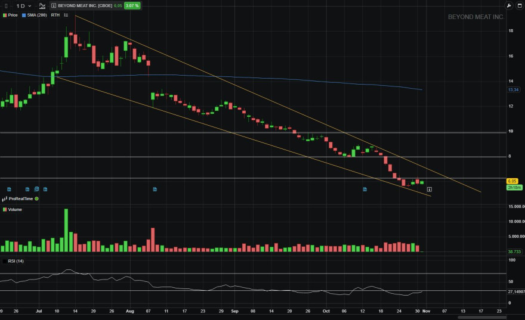
Task: Open the chart style icon menu
Action: 42,6
